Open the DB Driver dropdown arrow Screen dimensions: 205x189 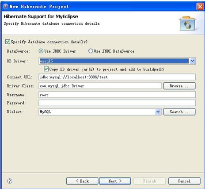192,61
